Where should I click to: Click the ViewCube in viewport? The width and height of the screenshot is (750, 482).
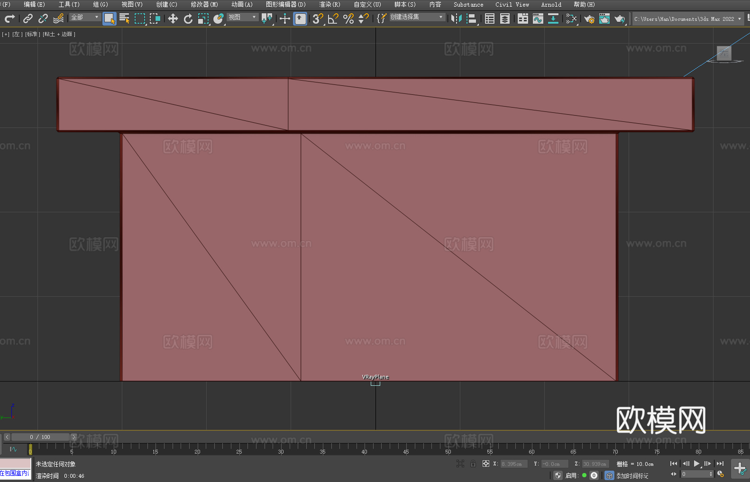[x=724, y=54]
